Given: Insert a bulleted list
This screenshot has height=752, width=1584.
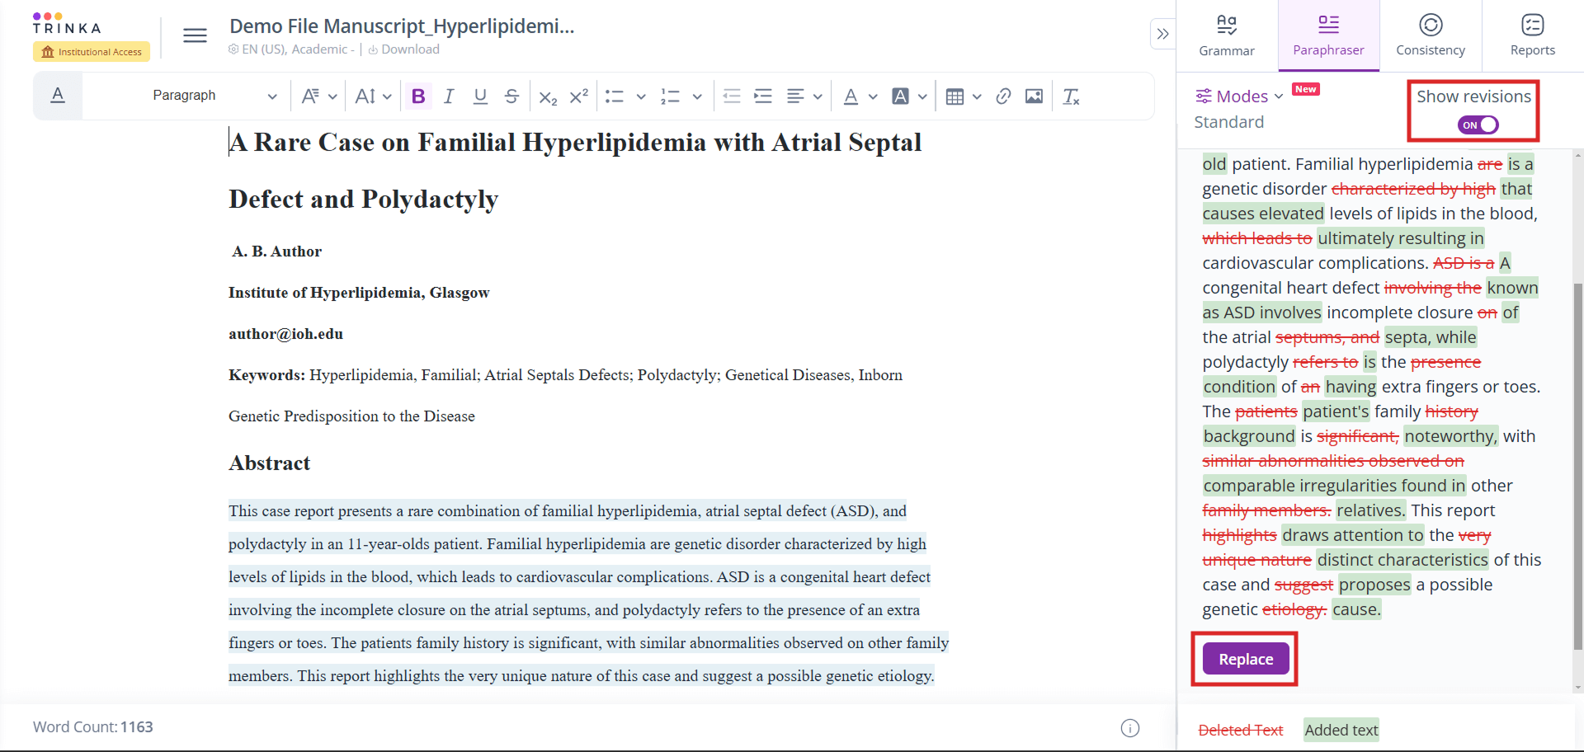Looking at the screenshot, I should [614, 96].
